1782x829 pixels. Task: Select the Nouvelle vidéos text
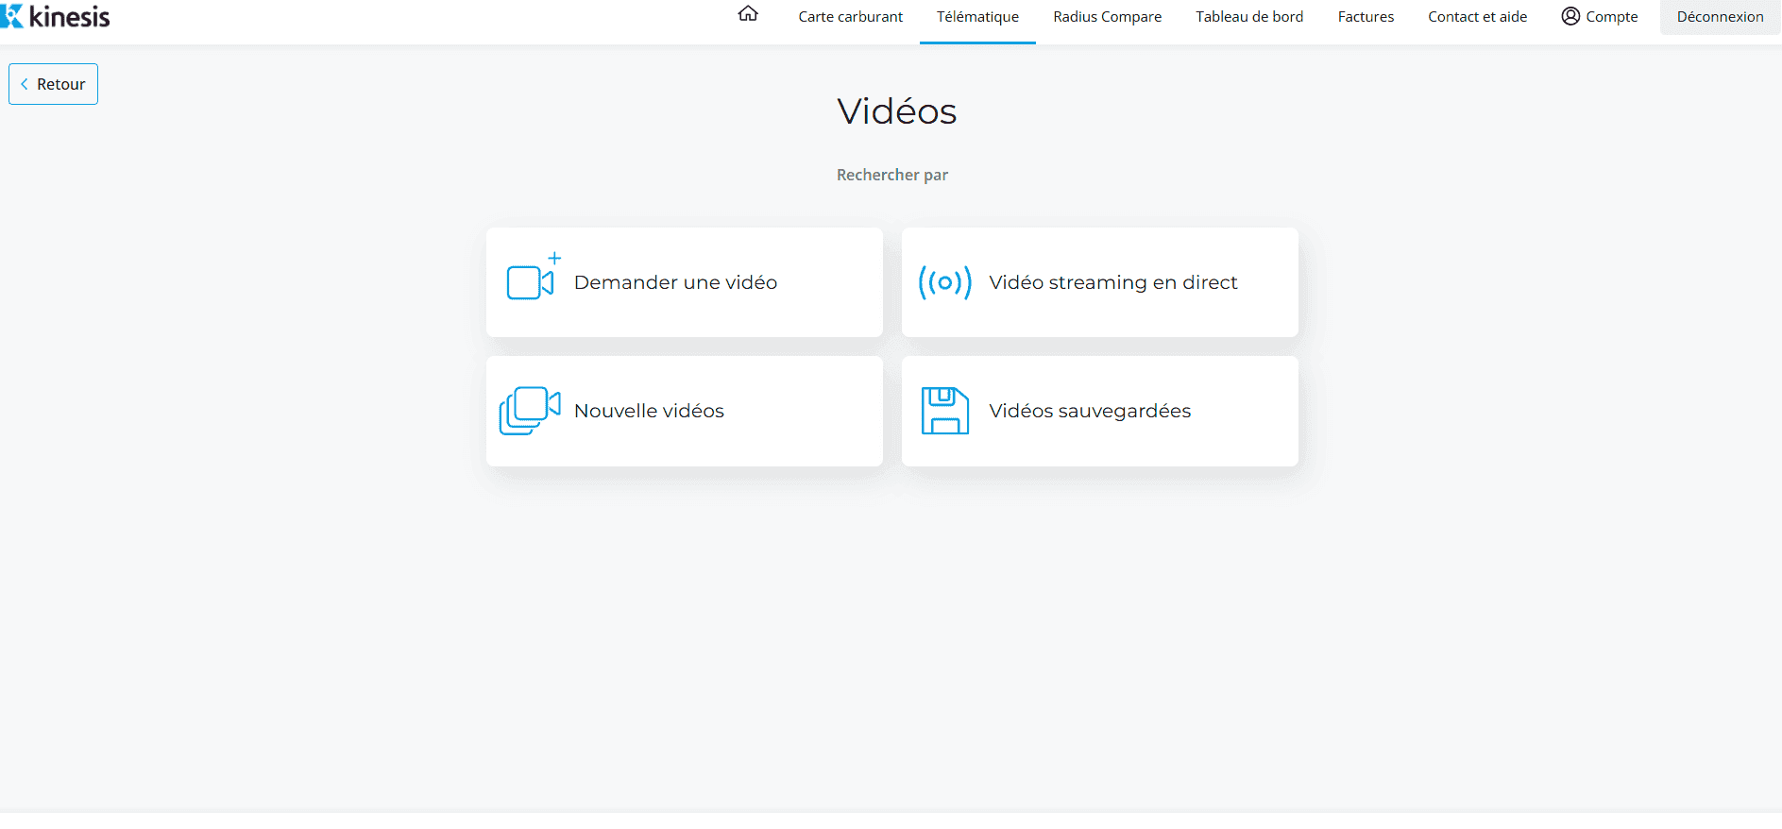pos(649,411)
